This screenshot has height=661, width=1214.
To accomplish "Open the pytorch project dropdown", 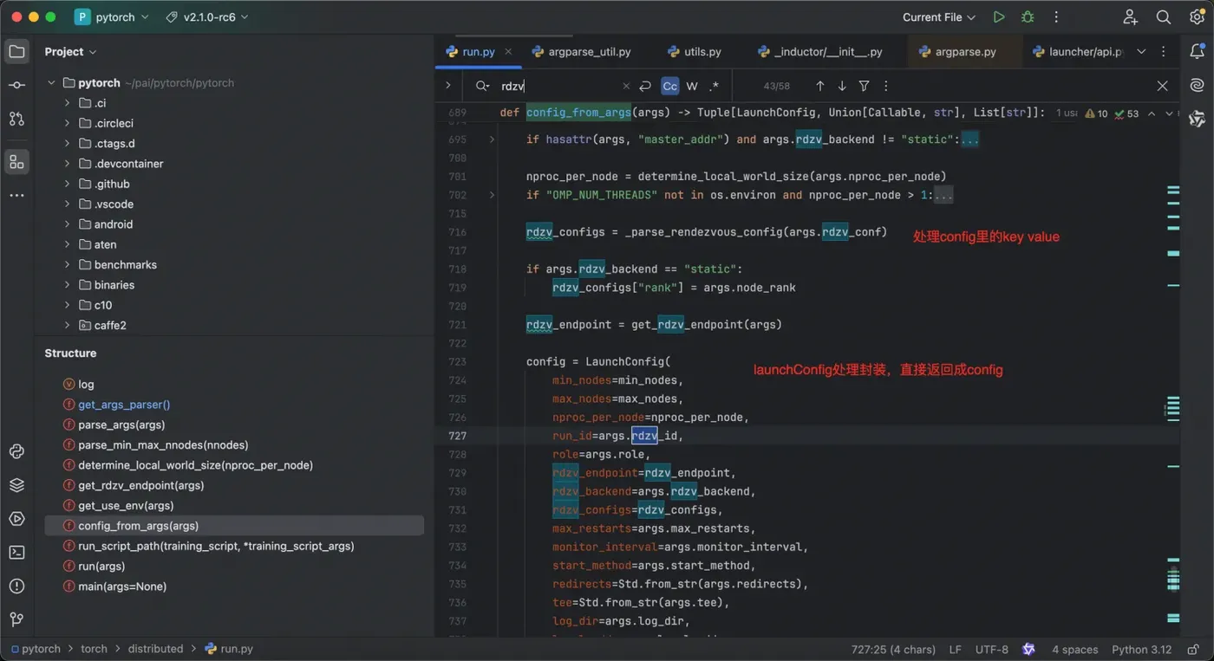I will point(112,17).
